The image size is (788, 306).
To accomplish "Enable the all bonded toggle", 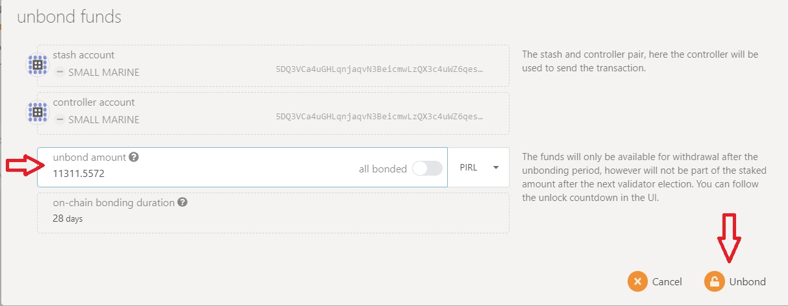I will (x=427, y=169).
